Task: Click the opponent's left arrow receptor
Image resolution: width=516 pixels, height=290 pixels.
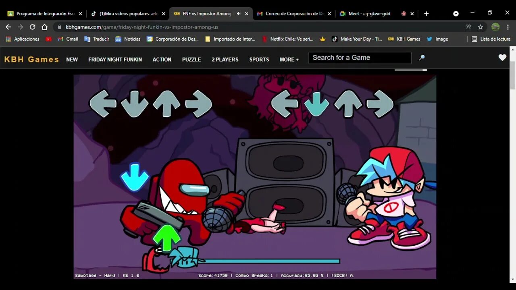Action: pyautogui.click(x=102, y=104)
